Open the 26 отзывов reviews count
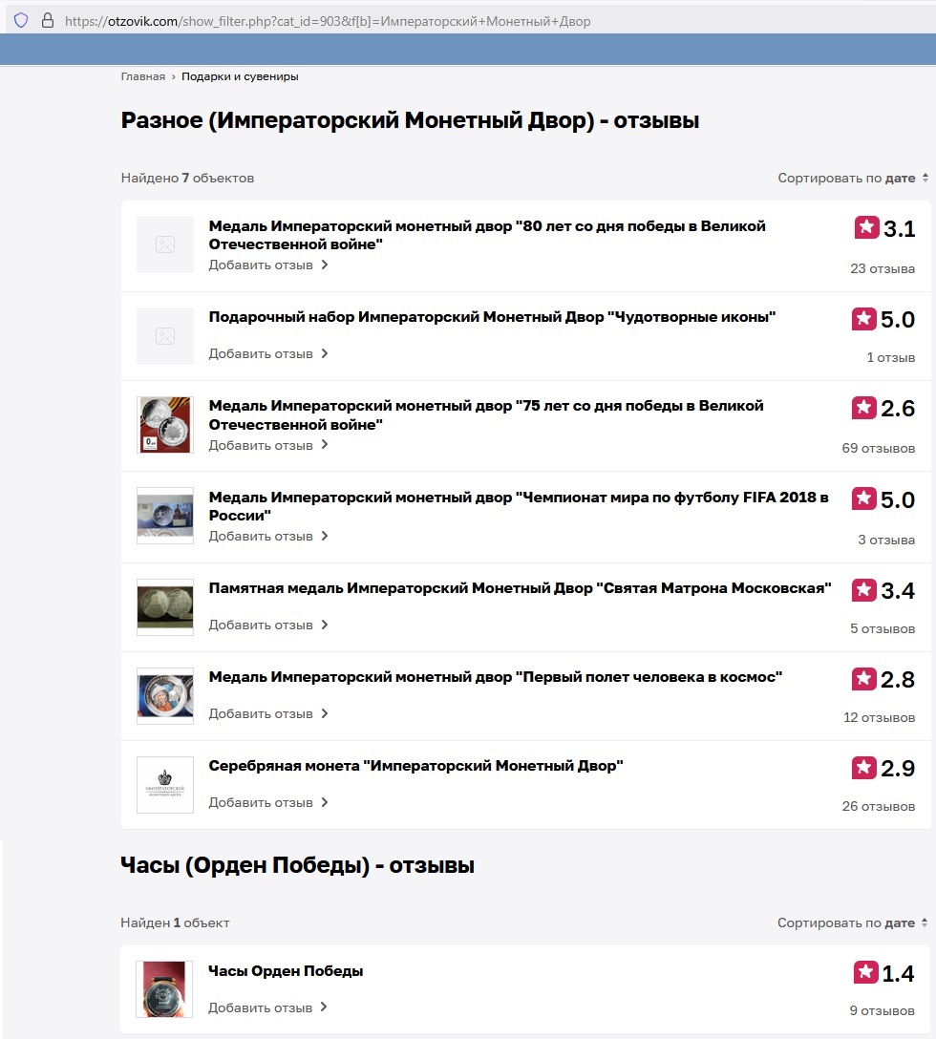 coord(879,806)
